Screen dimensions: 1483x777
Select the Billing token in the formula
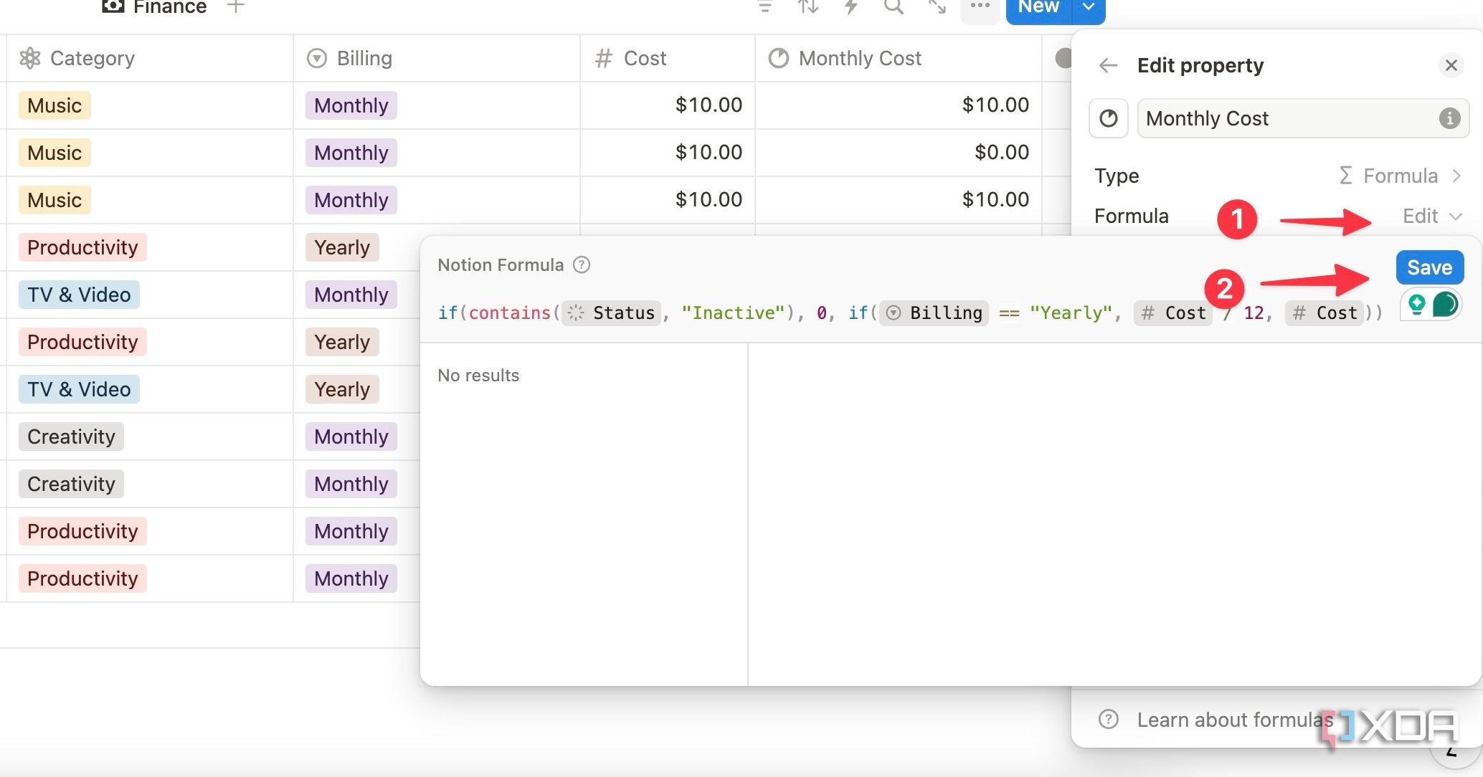(932, 313)
